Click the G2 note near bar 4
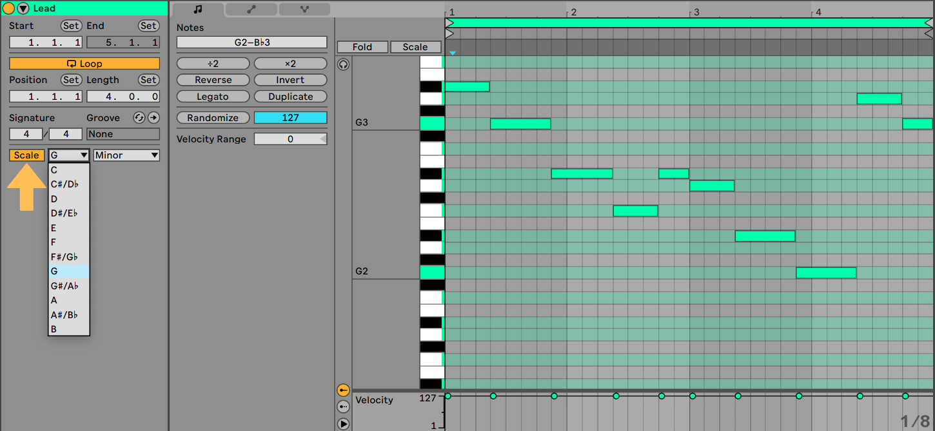Viewport: 935px width, 431px height. [826, 273]
